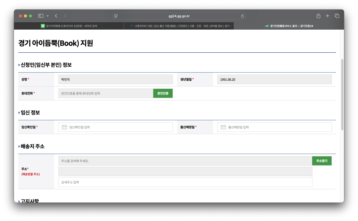Screen dimensions: 358x221
Task: Select the 경기민원24 tab
Action: (x=288, y=26)
